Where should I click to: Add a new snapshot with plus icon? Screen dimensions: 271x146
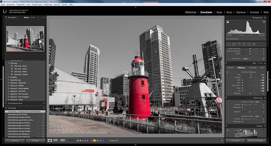(44, 103)
